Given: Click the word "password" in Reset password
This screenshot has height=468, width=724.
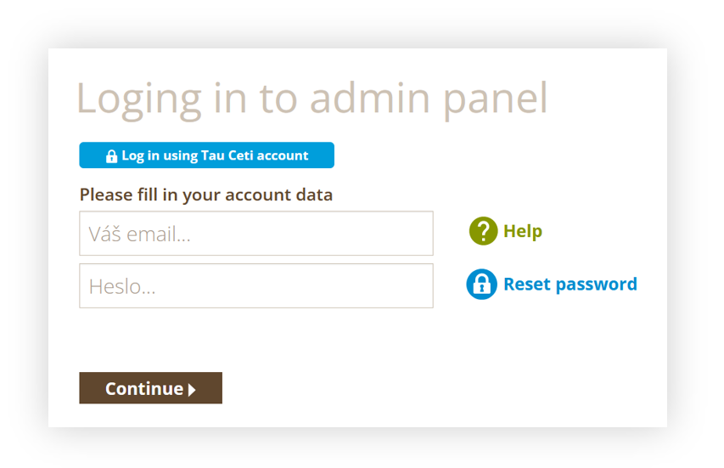Looking at the screenshot, I should [x=597, y=285].
